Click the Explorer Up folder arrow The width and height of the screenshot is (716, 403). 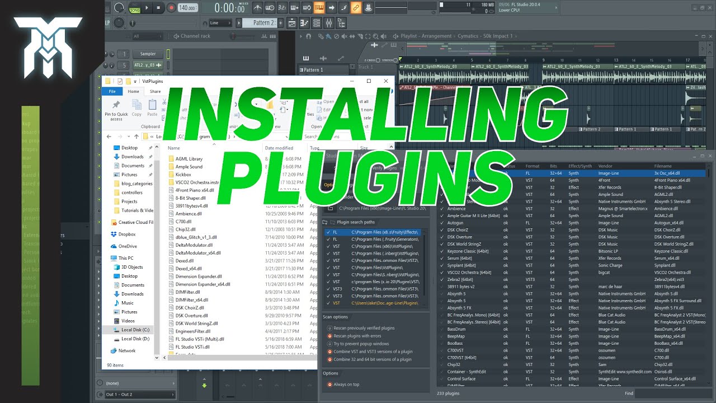(136, 136)
